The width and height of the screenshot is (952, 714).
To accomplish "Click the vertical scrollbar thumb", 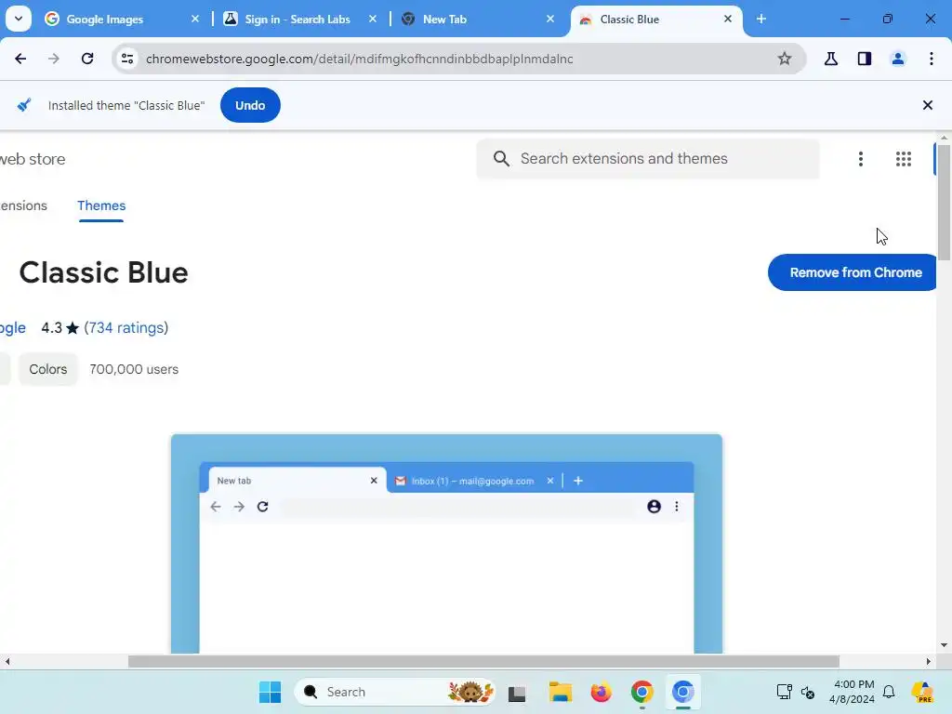I will (x=944, y=202).
